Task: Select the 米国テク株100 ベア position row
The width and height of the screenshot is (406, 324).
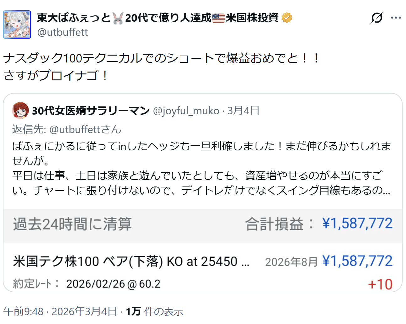Action: click(x=131, y=262)
